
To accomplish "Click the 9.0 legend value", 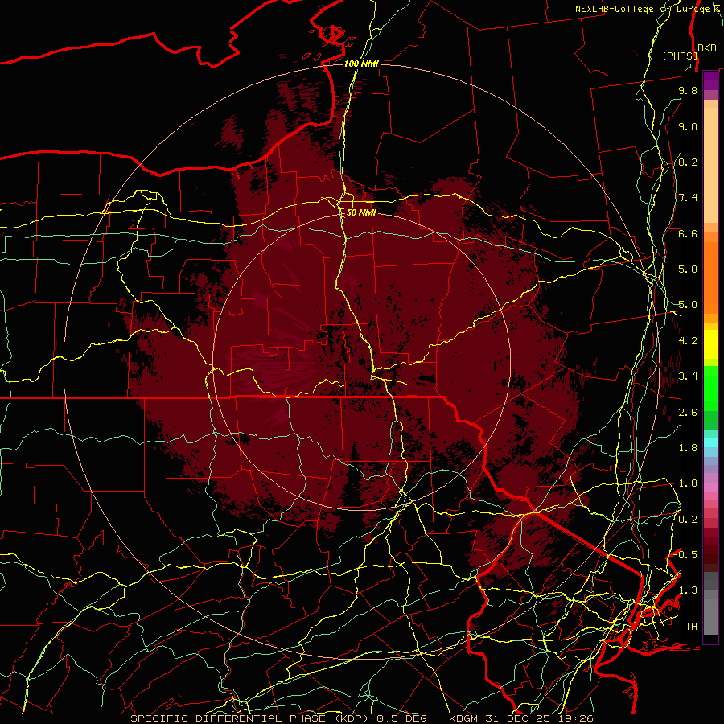I will [688, 126].
